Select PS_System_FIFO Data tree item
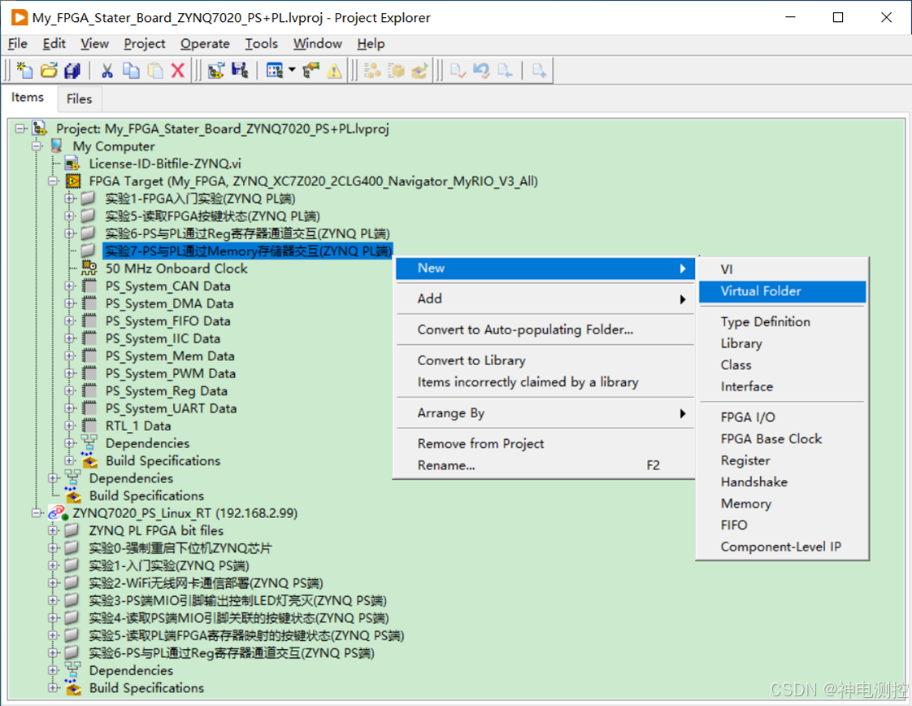This screenshot has width=912, height=706. point(167,320)
